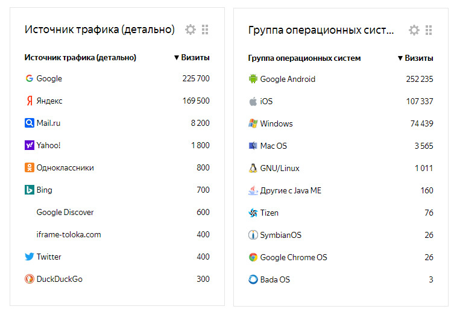Viewport: 457px width, 318px height.
Task: Click the Группа операционных систем widget title
Action: (x=321, y=30)
